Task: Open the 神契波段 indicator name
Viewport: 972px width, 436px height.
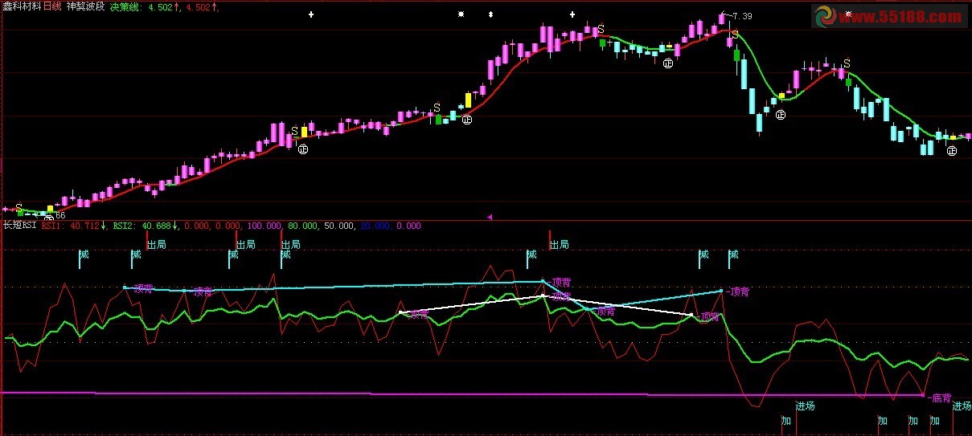Action: (x=86, y=6)
